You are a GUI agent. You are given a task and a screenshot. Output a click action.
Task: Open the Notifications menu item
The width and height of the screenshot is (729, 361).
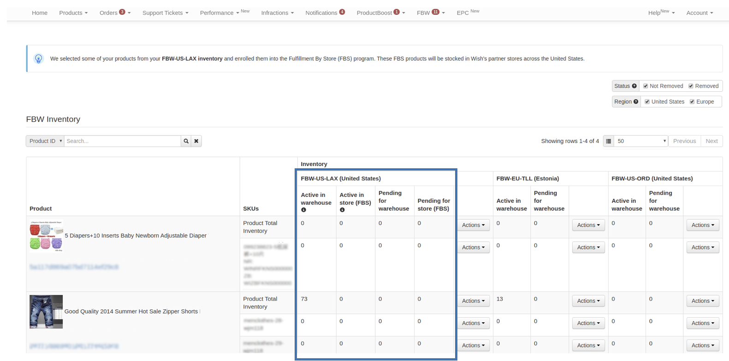click(325, 13)
